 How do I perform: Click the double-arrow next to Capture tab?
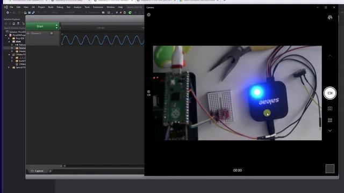[50, 171]
